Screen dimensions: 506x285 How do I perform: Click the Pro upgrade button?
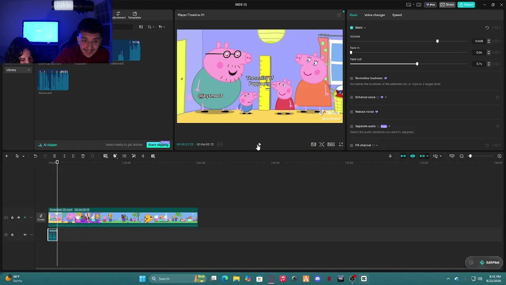pyautogui.click(x=430, y=5)
